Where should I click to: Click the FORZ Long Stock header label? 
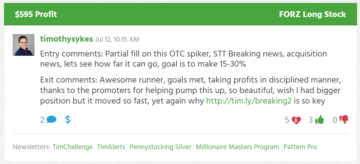point(312,14)
